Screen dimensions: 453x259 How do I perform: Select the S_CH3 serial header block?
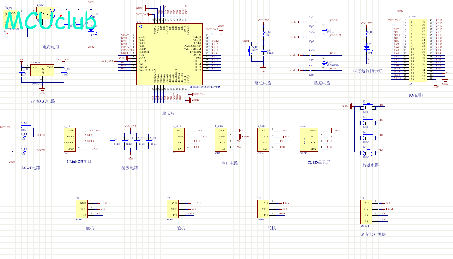coord(263,139)
